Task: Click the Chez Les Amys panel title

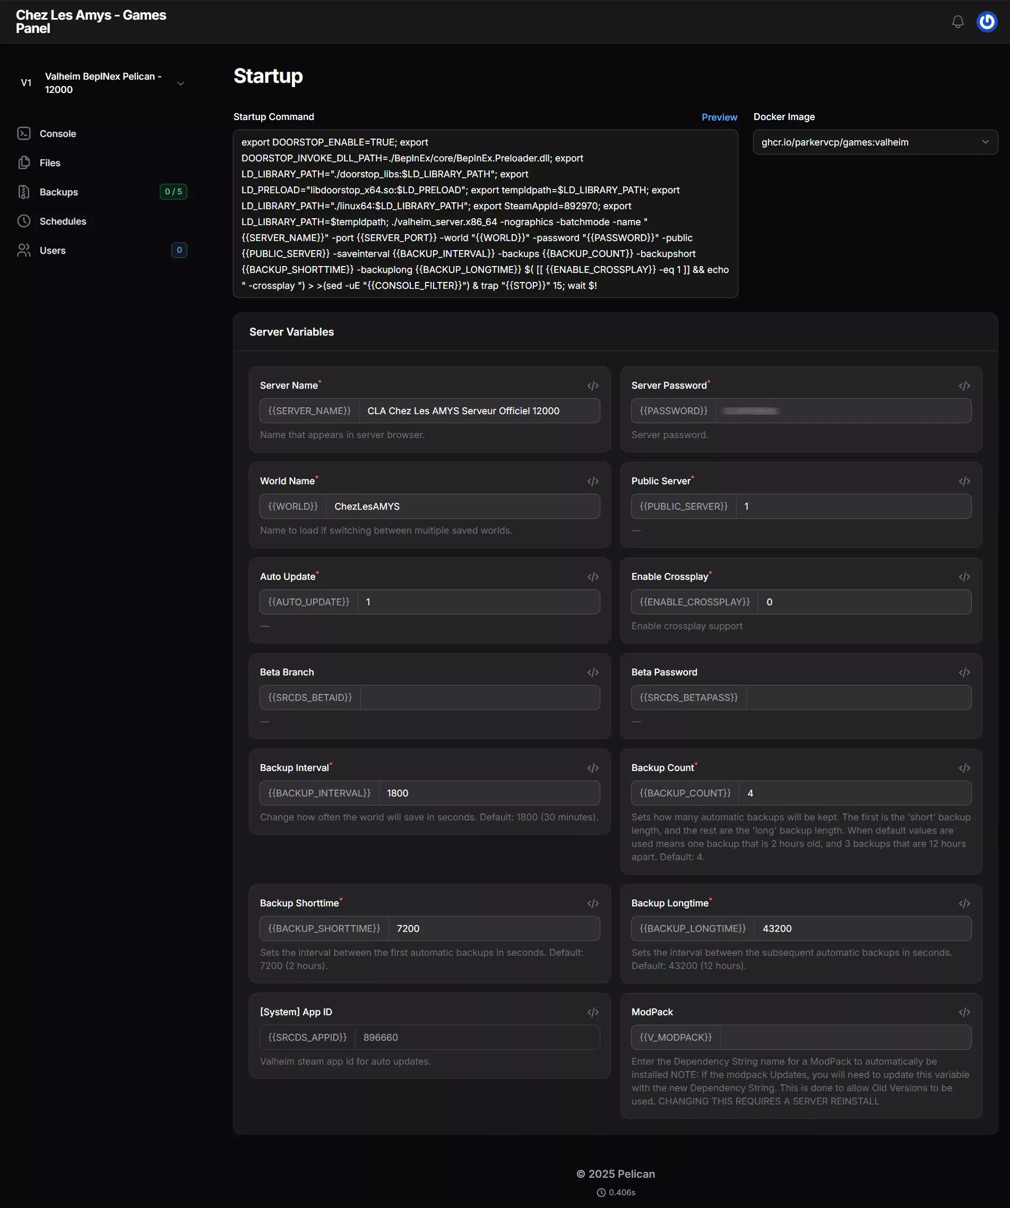Action: pos(91,22)
